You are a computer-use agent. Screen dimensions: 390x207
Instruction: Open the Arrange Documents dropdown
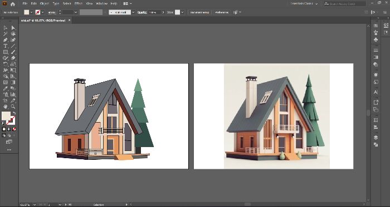tap(128, 4)
